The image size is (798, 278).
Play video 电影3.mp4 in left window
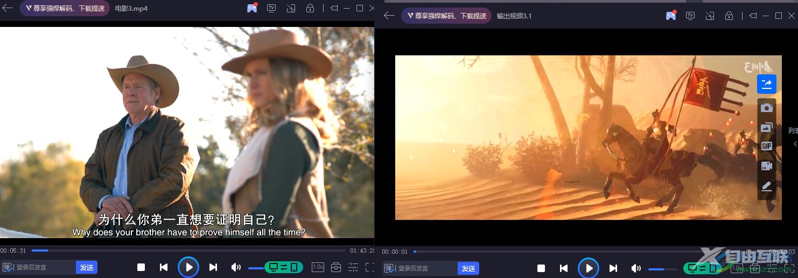[x=188, y=267]
